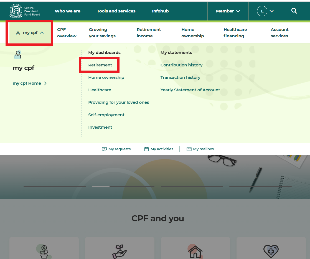Open the Retirement dashboard link
This screenshot has width=310, height=259.
coord(100,65)
